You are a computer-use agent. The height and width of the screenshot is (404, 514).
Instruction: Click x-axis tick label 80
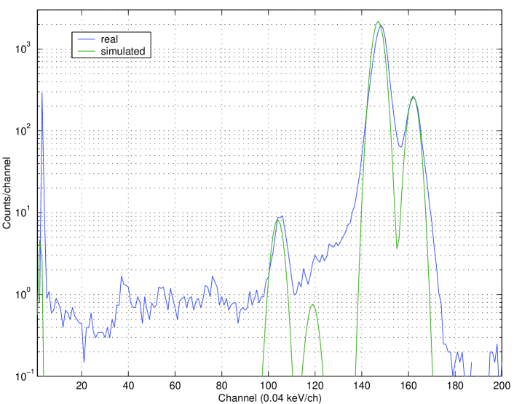(x=221, y=385)
